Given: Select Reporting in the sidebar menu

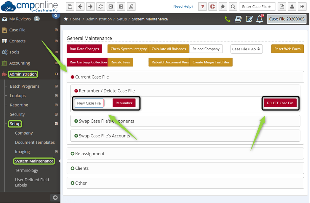Looking at the screenshot, I should pos(18,105).
